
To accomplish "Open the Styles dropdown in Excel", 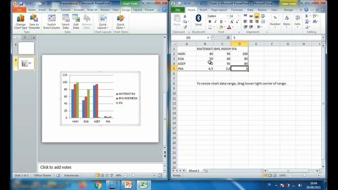I will click(x=286, y=22).
